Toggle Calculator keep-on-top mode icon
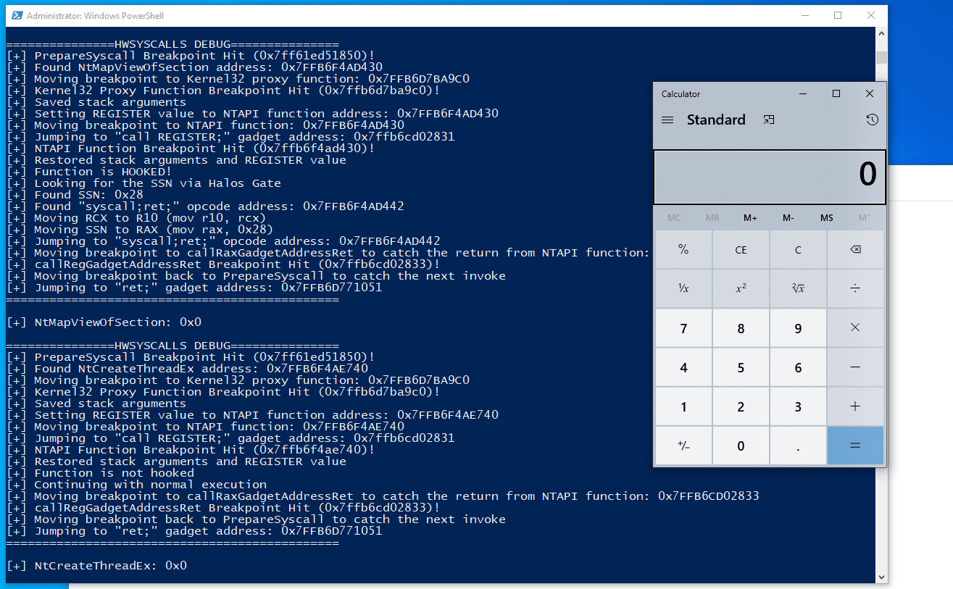The width and height of the screenshot is (953, 589). pos(769,120)
